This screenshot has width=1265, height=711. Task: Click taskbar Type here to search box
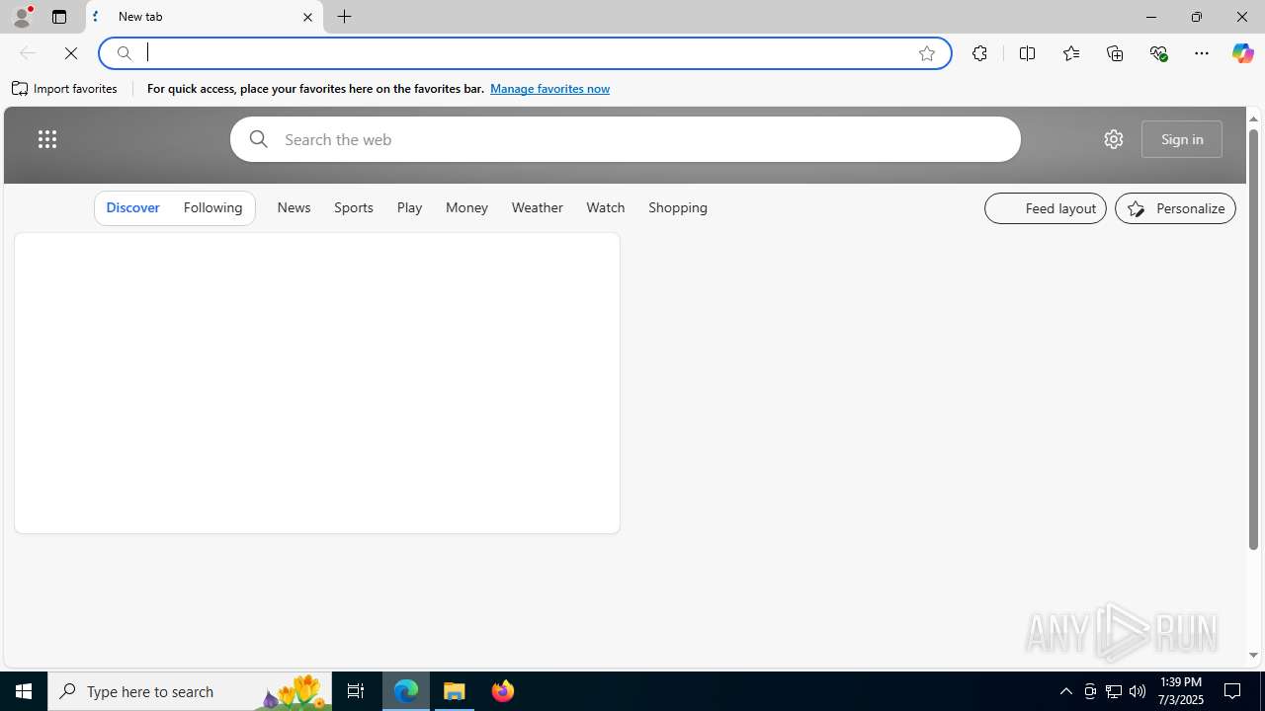tap(190, 691)
